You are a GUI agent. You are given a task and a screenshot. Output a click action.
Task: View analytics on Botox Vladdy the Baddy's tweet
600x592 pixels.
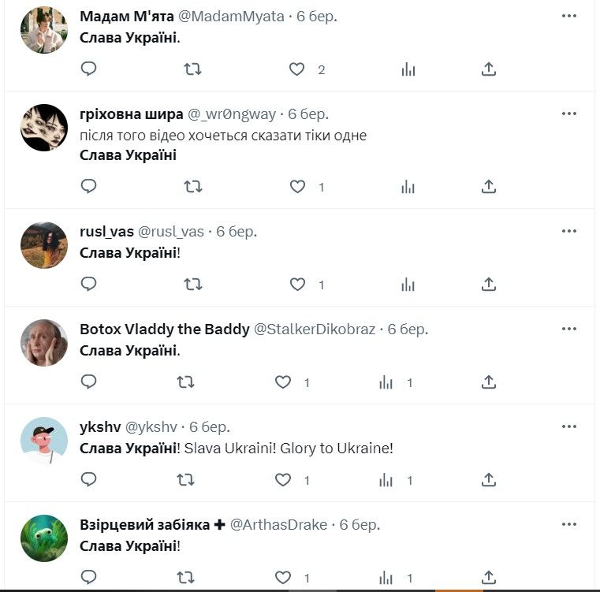pos(386,382)
